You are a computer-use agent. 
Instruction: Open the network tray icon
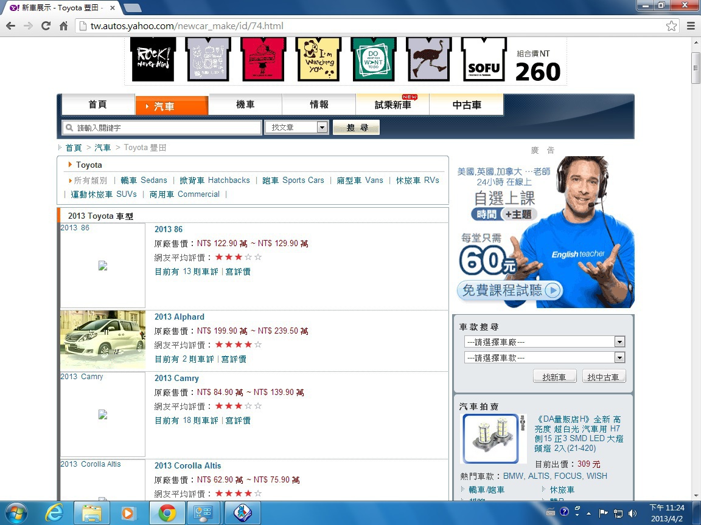coord(618,513)
